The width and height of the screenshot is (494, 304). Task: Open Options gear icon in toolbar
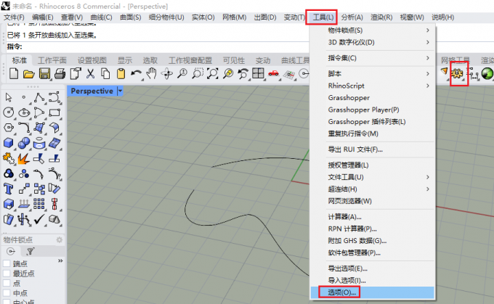click(x=457, y=73)
